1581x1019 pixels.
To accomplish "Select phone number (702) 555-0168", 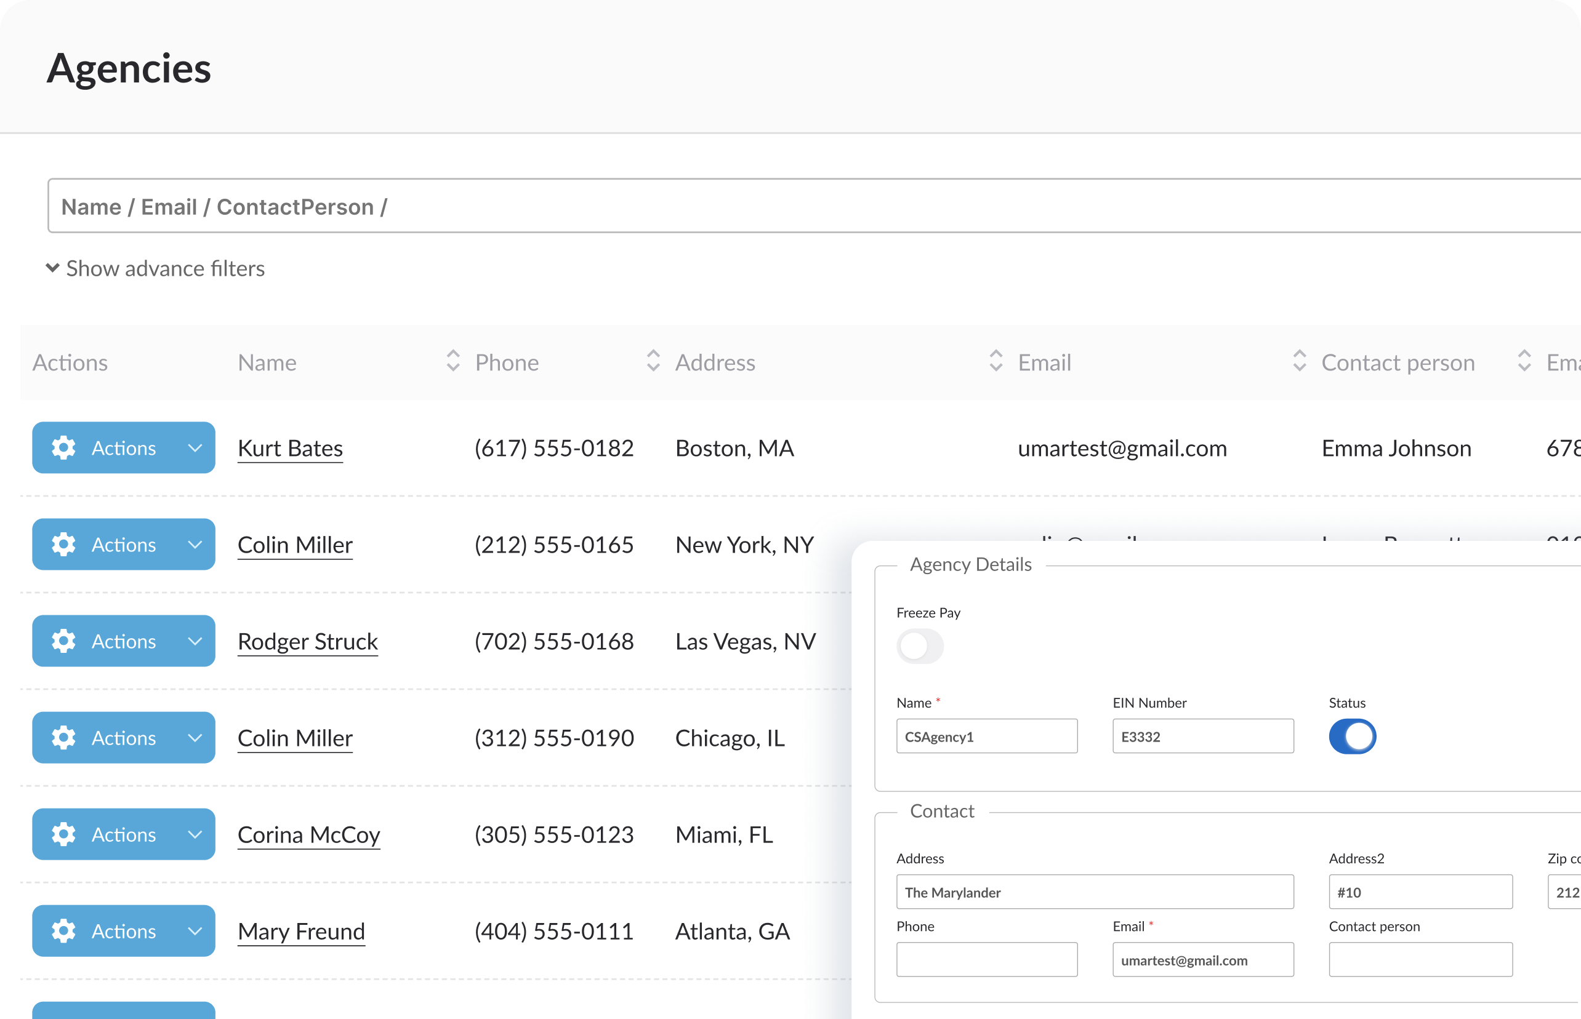I will pos(554,642).
